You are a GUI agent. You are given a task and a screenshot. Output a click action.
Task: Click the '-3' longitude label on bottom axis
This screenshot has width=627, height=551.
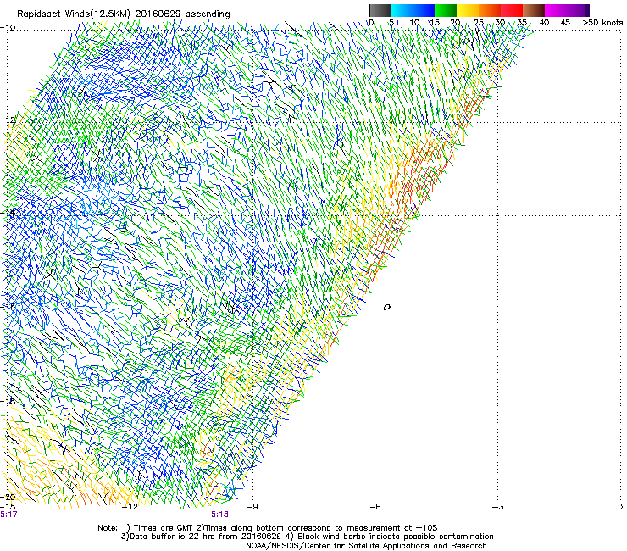[498, 506]
